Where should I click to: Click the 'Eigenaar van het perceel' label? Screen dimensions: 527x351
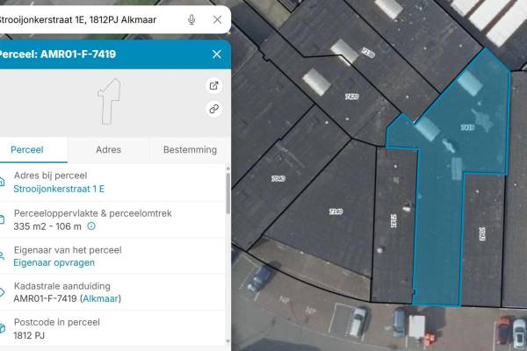pos(68,250)
